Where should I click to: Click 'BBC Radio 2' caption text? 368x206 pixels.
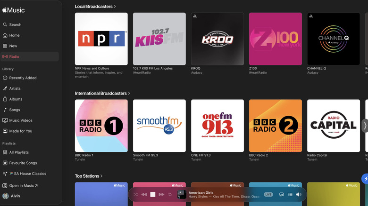(259, 155)
